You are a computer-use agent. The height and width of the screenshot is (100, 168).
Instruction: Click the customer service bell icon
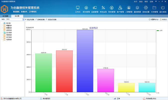click(x=144, y=98)
